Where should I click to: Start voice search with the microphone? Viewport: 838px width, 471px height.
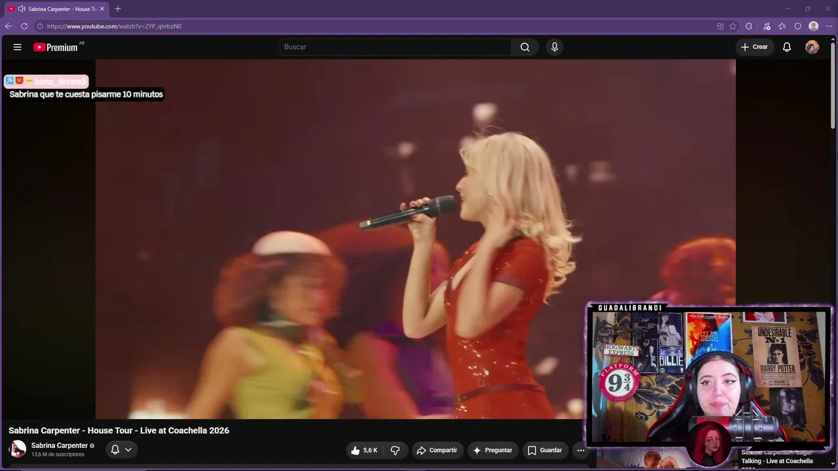click(x=555, y=47)
